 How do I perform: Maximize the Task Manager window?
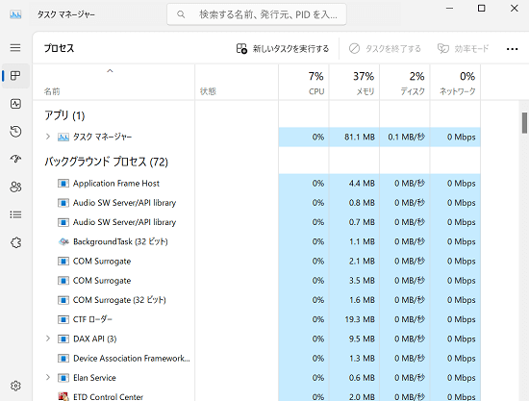coord(482,8)
